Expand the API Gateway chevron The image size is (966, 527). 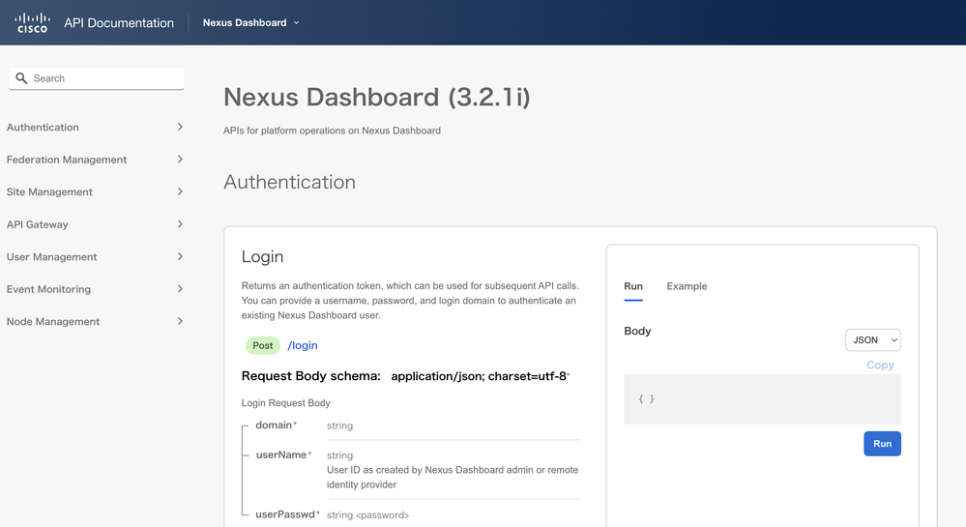pyautogui.click(x=180, y=223)
